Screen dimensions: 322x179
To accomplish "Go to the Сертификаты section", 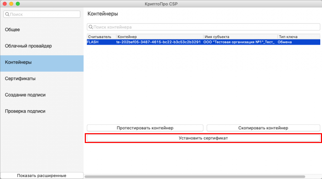I will [20, 79].
